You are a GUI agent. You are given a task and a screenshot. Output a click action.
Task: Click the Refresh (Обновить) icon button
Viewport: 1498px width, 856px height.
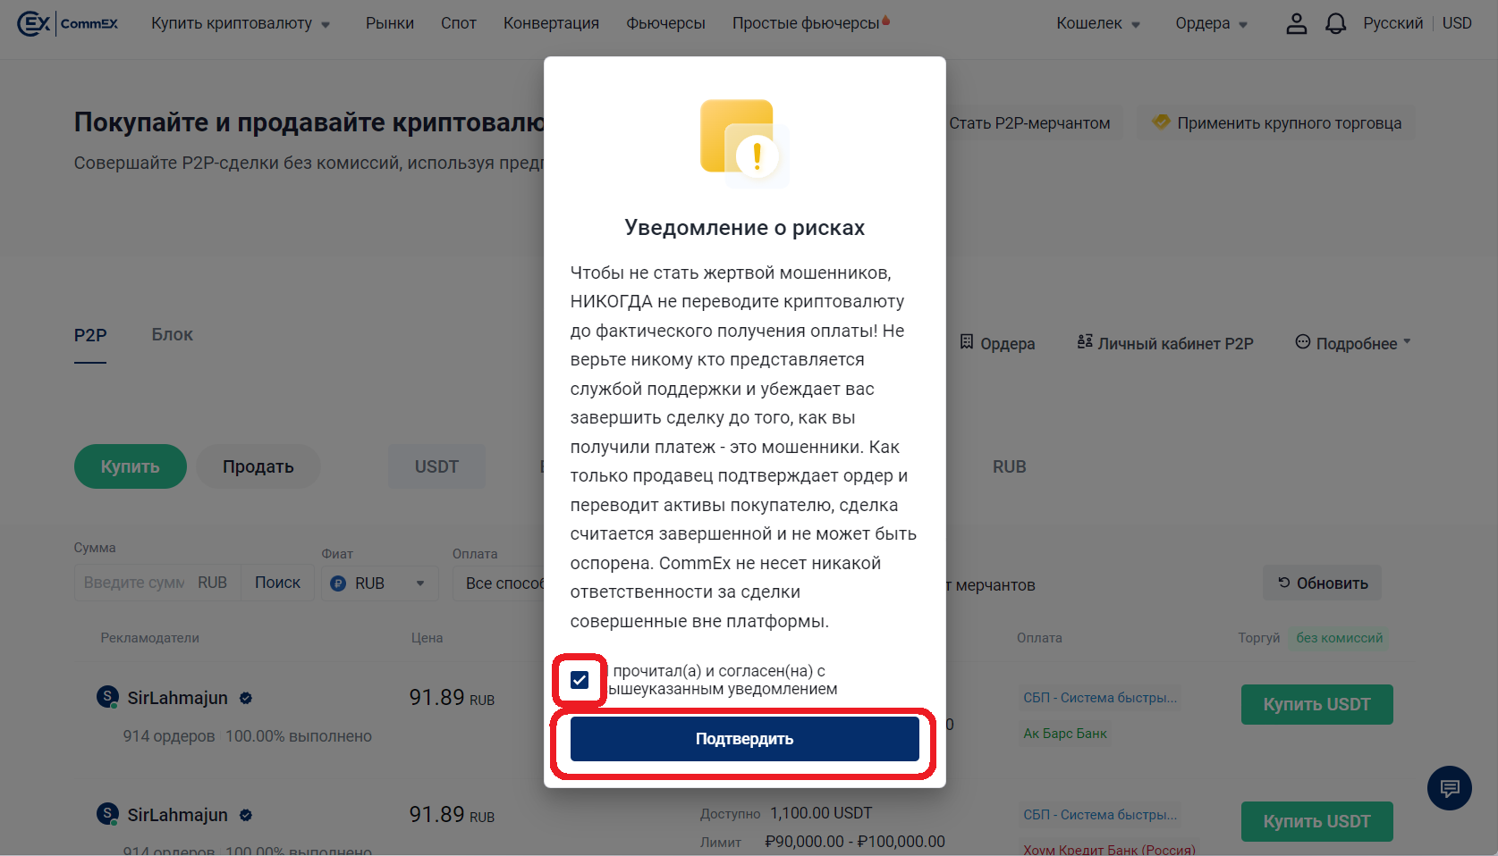[x=1322, y=583]
